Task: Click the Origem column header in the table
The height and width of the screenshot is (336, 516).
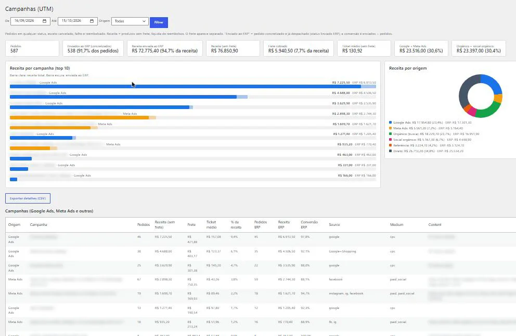Action: pos(14,225)
